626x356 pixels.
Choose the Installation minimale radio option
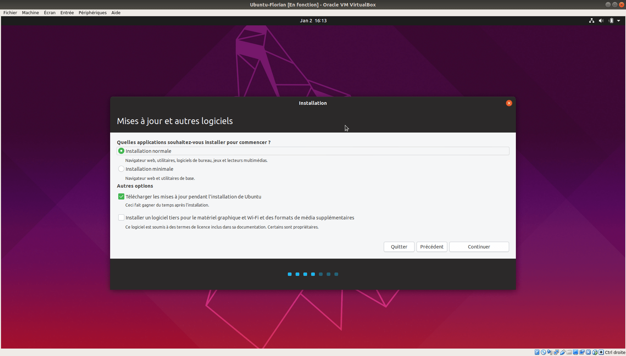(121, 169)
